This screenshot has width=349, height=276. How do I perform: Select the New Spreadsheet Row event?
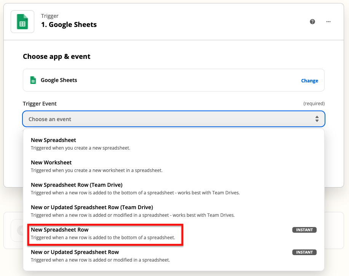[174, 233]
